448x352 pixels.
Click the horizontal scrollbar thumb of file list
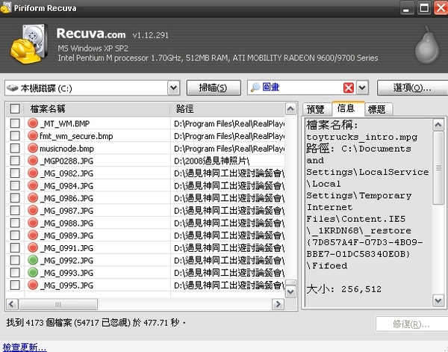coord(58,304)
